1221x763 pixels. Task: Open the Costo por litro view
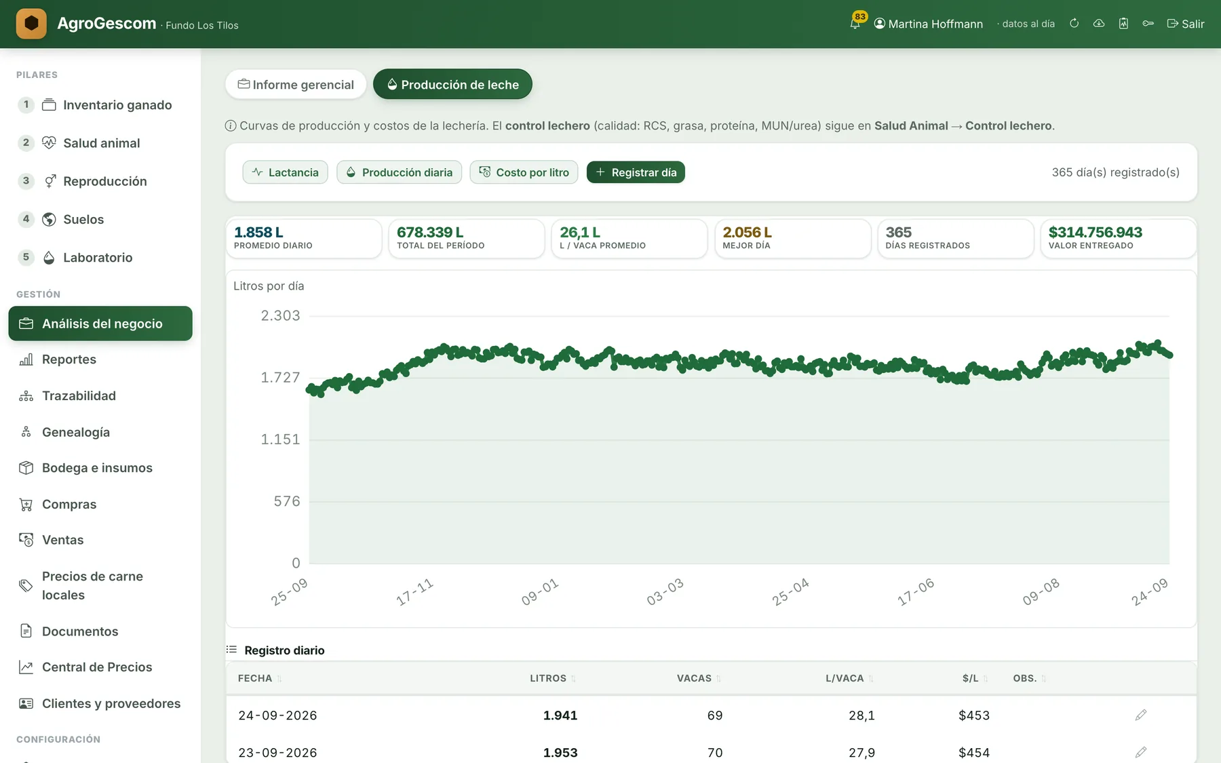click(524, 172)
